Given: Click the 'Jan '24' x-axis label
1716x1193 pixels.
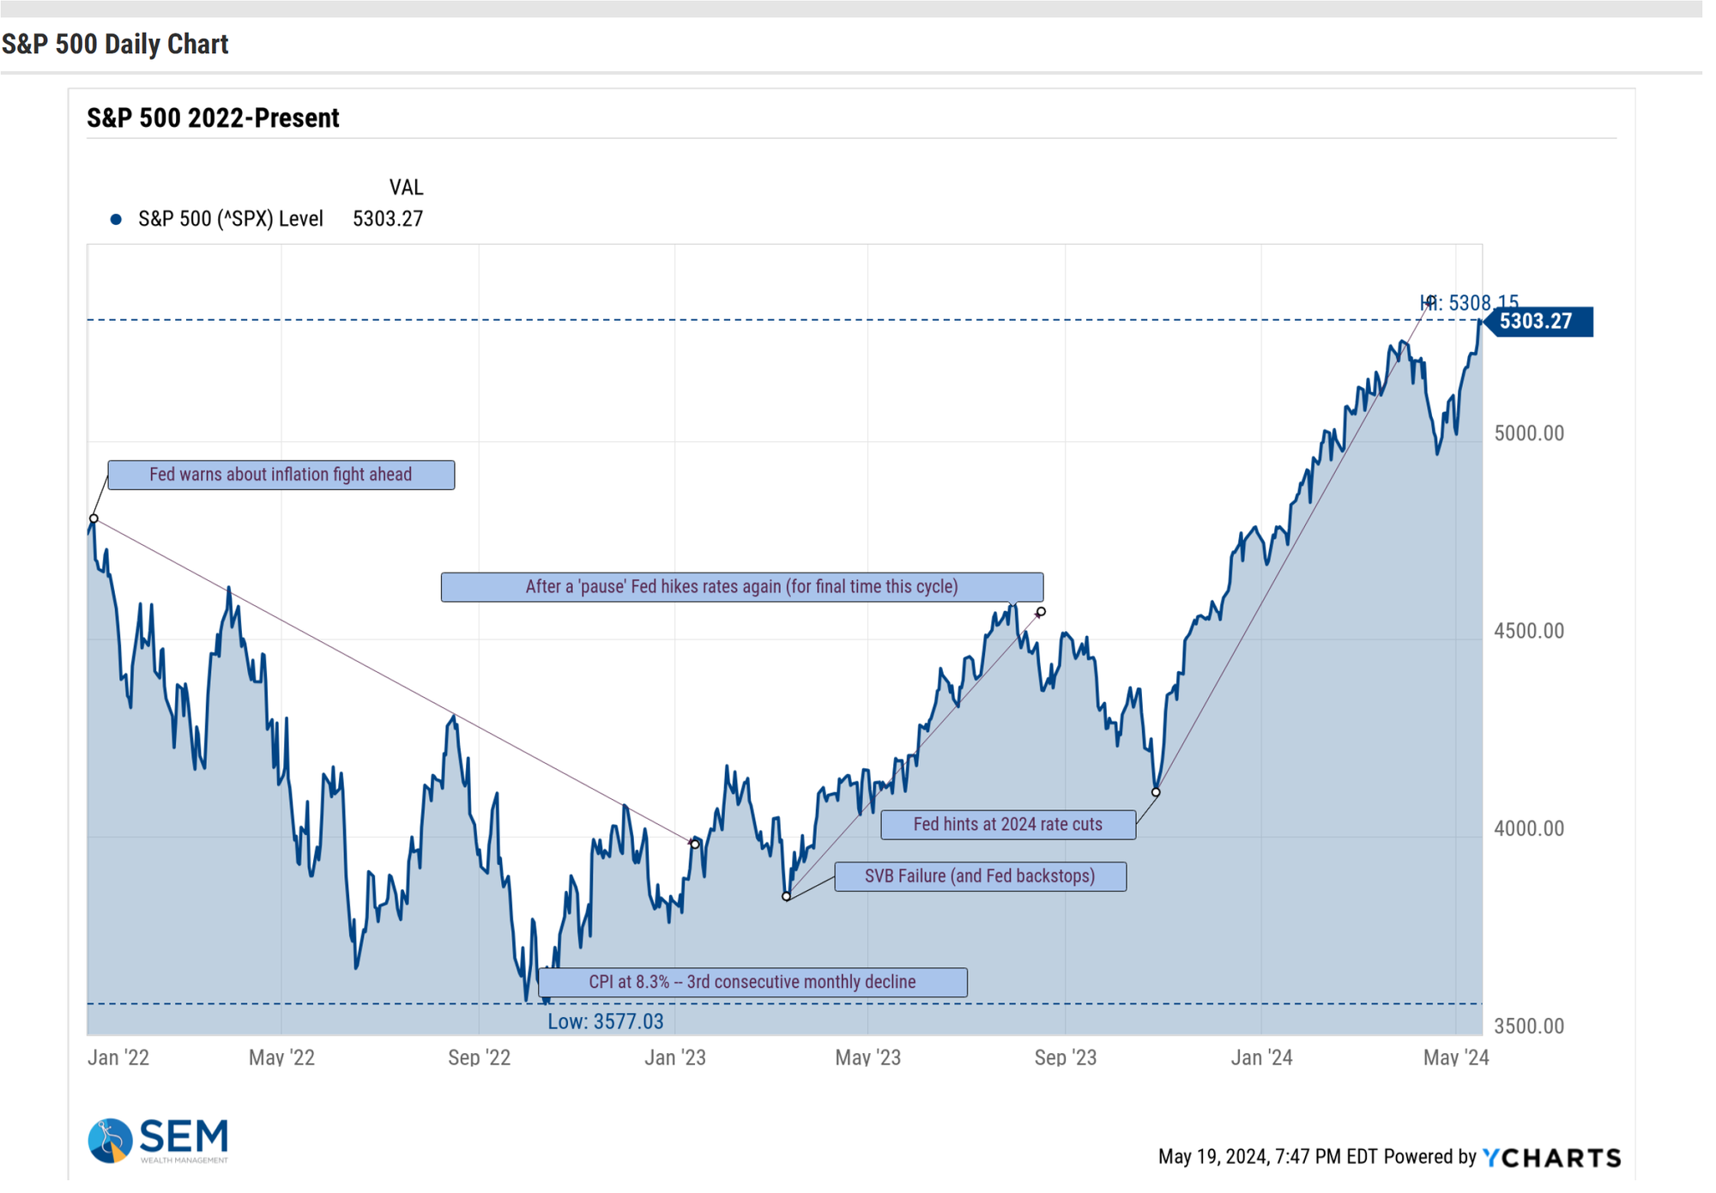Looking at the screenshot, I should pyautogui.click(x=1261, y=1057).
